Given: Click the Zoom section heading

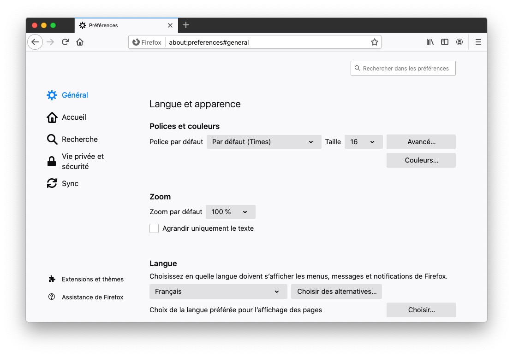Looking at the screenshot, I should point(160,197).
